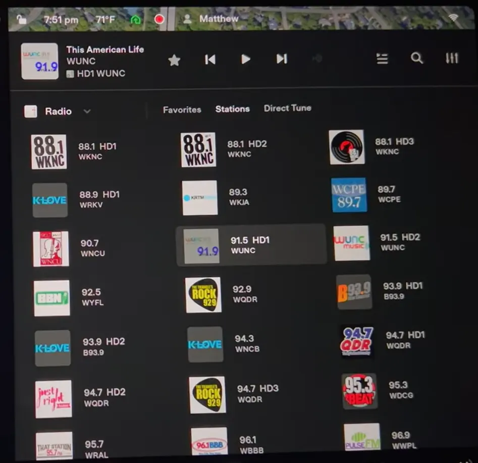Tap the green home garage icon
Viewport: 478px width, 463px height.
point(135,20)
